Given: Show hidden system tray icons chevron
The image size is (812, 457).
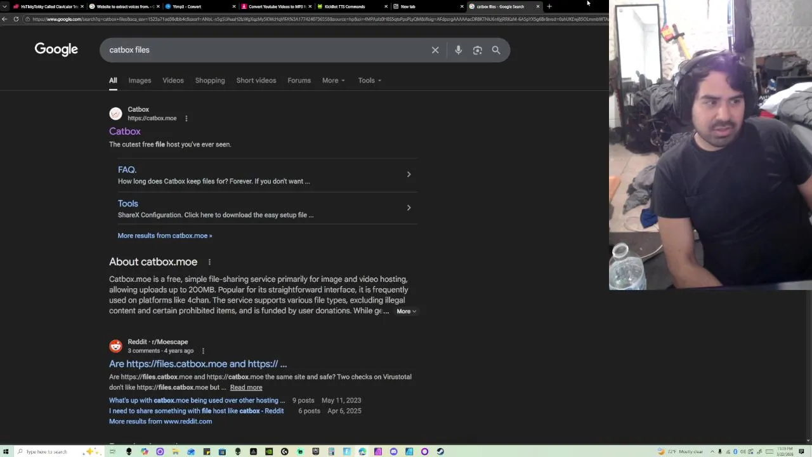Looking at the screenshot, I should click(712, 451).
